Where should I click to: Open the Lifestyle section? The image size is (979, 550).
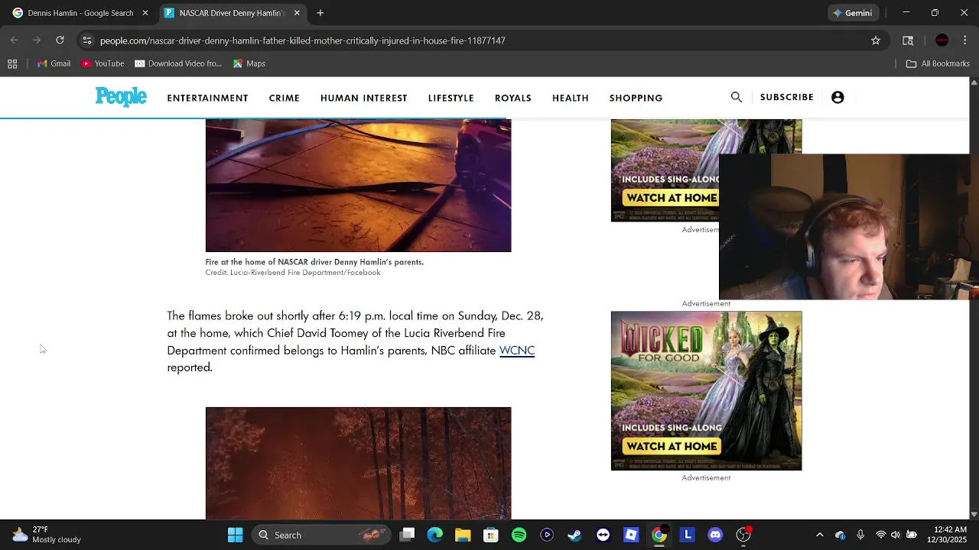[x=450, y=98]
